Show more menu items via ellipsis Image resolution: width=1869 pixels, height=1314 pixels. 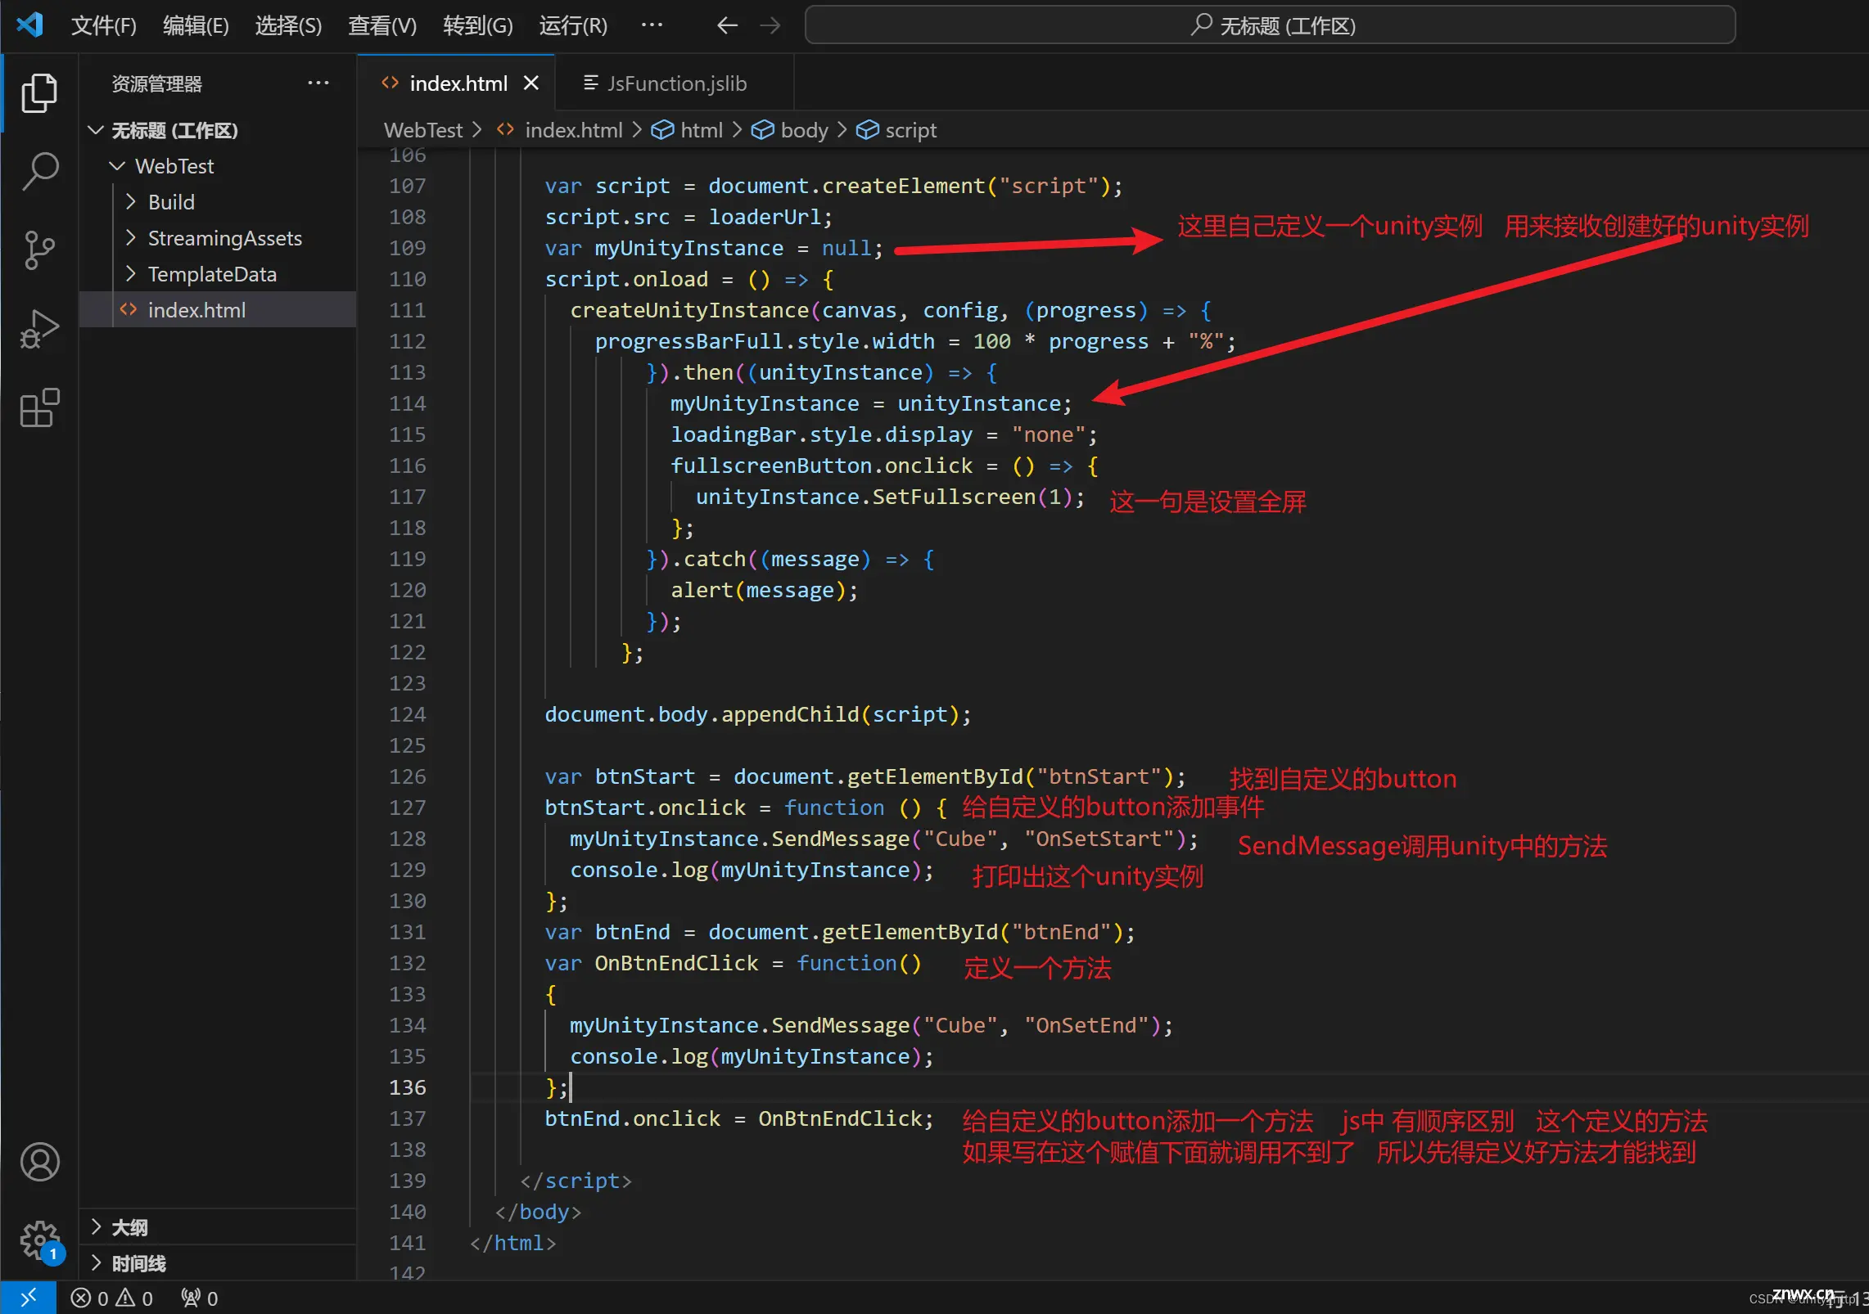coord(652,25)
